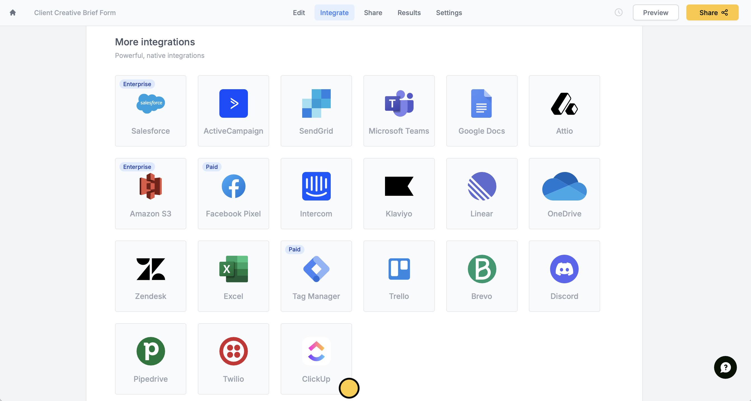The width and height of the screenshot is (751, 401).
Task: Open the Klaviyo integration tile
Action: pos(399,194)
